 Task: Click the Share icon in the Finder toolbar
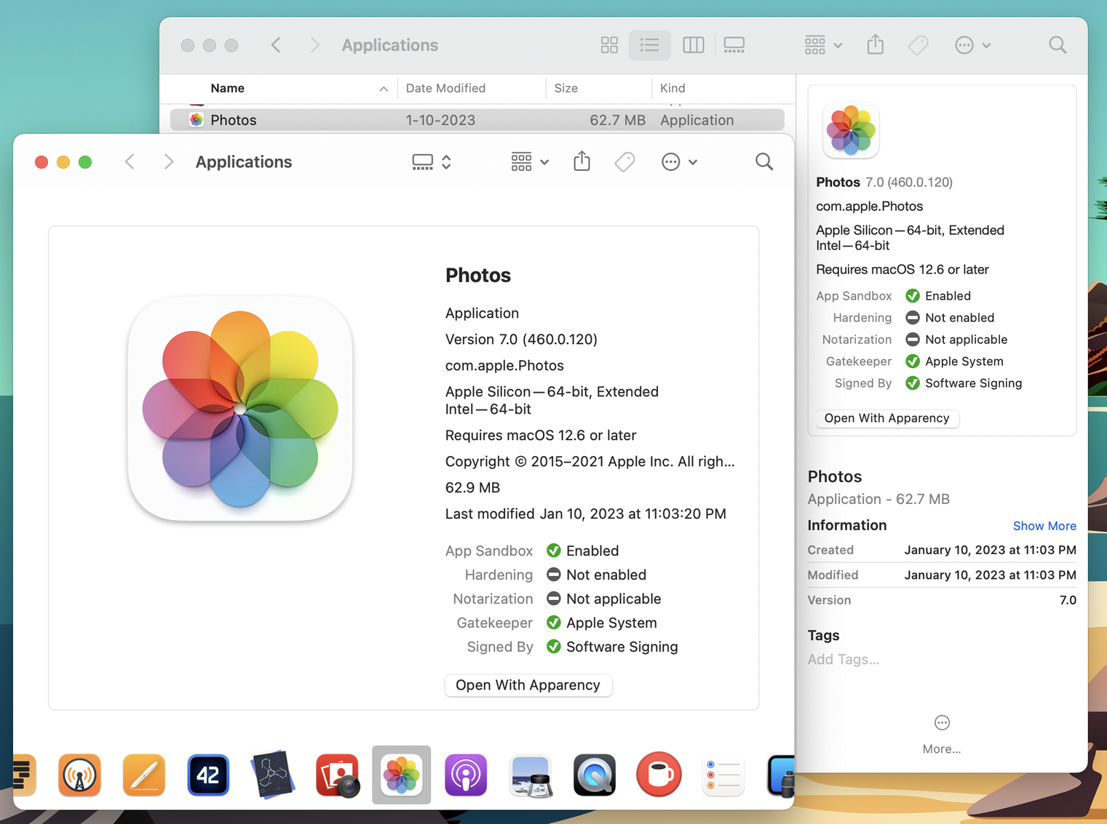click(x=582, y=161)
